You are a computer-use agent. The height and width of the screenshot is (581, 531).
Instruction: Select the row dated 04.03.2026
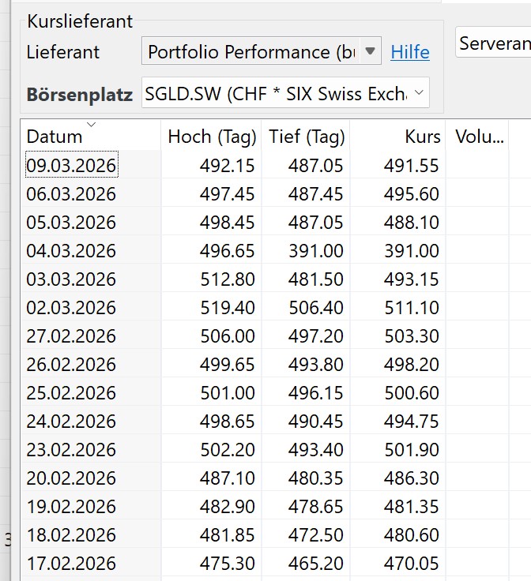(x=276, y=250)
